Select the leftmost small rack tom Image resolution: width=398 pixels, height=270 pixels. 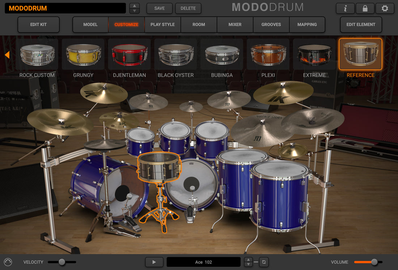click(x=140, y=142)
